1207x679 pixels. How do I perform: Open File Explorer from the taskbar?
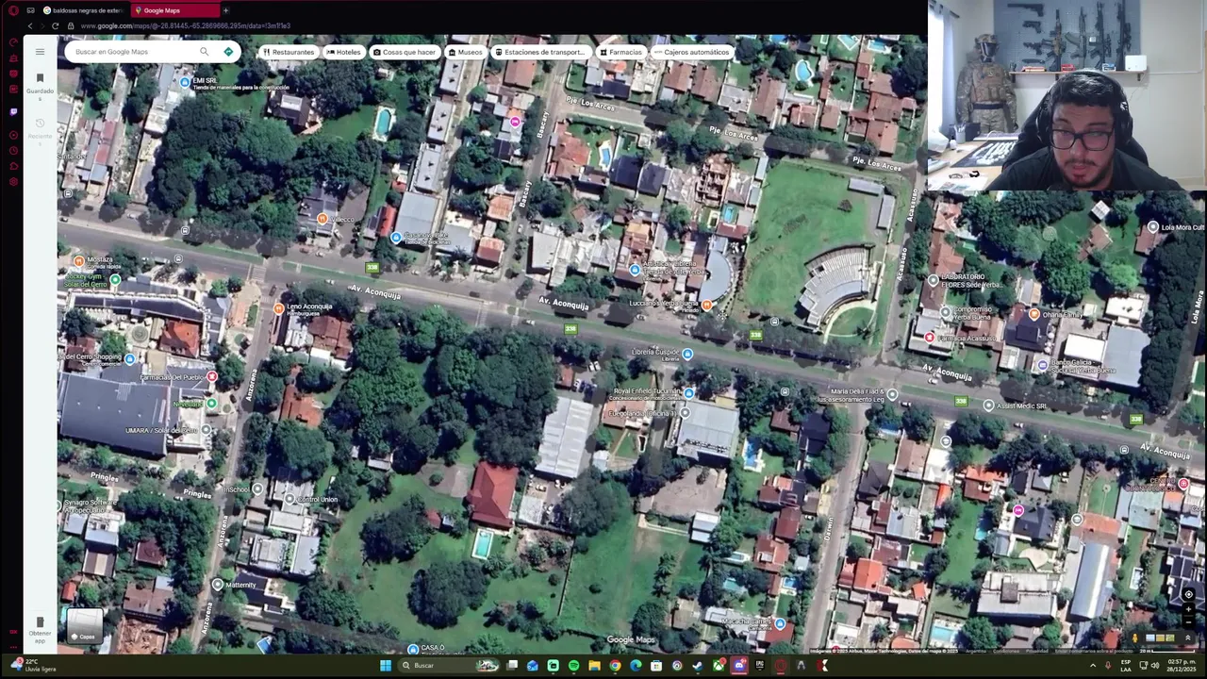click(594, 666)
